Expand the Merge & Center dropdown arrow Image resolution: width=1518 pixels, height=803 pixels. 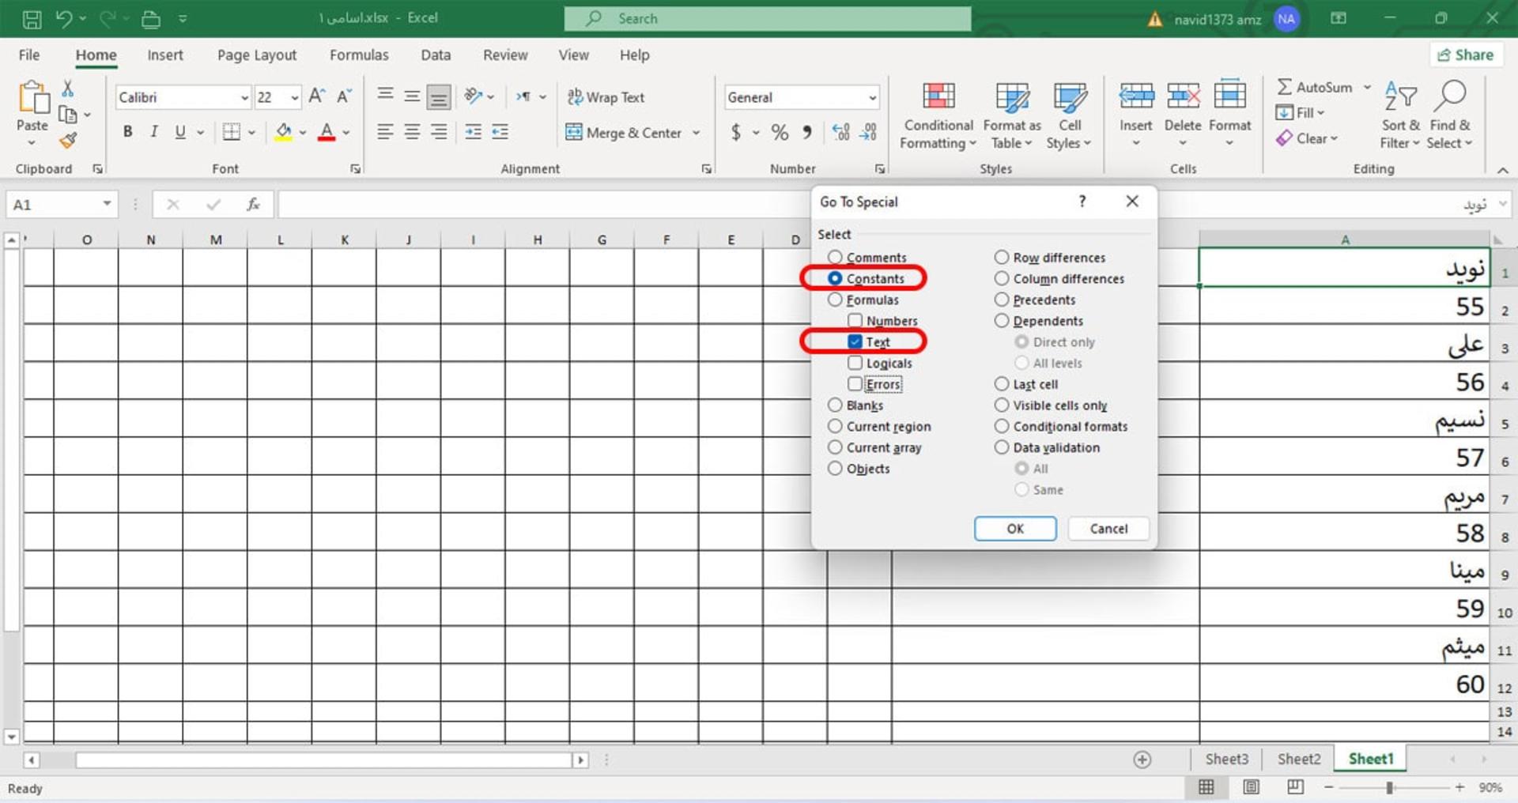pyautogui.click(x=696, y=132)
